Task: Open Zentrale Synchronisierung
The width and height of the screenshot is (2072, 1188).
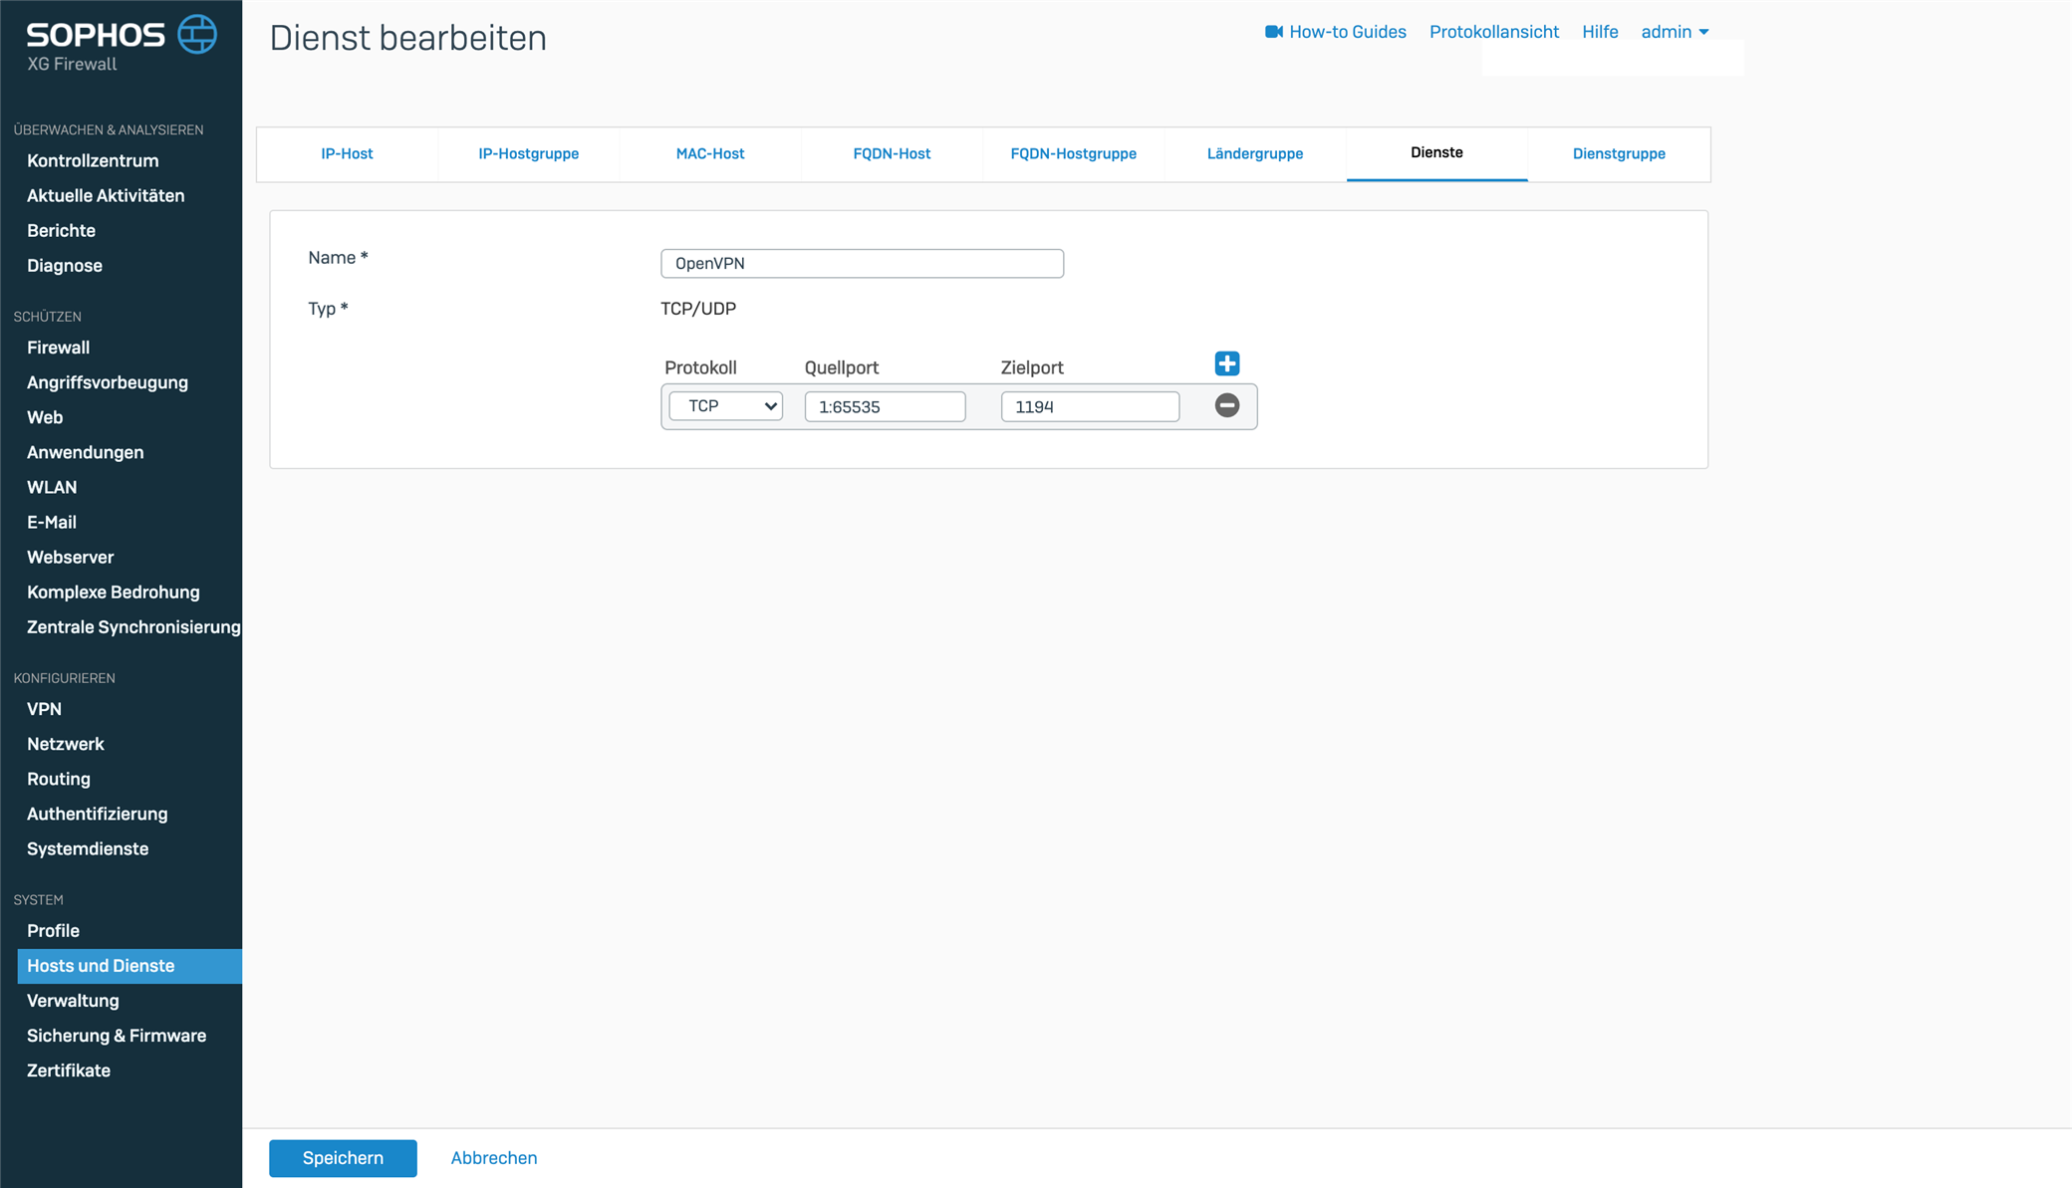Action: [x=133, y=626]
